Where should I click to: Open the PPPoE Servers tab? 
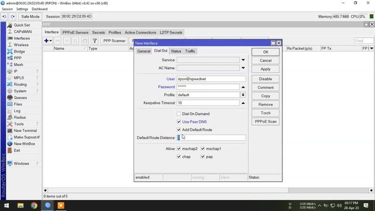76,32
